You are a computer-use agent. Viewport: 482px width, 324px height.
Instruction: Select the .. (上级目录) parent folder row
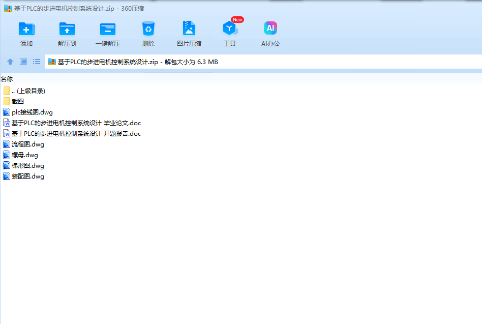click(24, 91)
